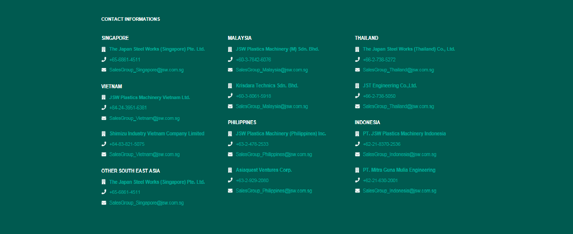Click the phone icon beside +84-83-821-5075
Viewport: 573px width, 234px height.
[x=104, y=144]
